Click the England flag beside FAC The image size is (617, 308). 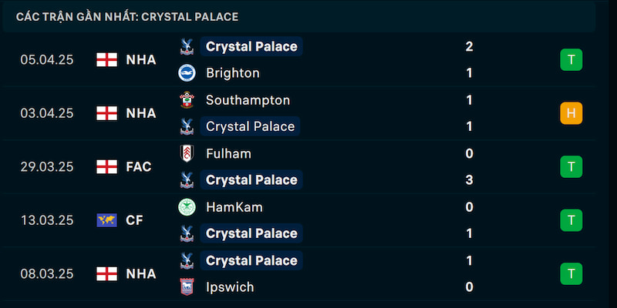coord(107,166)
